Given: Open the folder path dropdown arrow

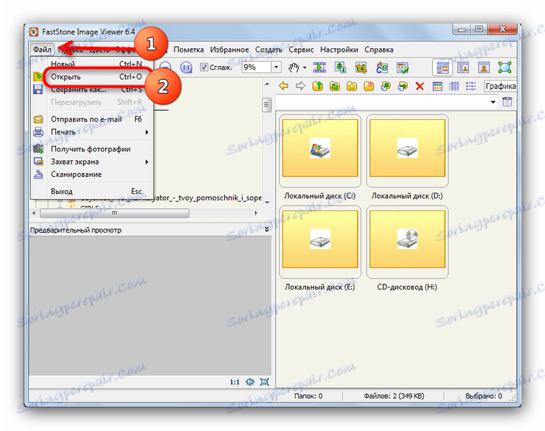Looking at the screenshot, I should click(x=493, y=102).
